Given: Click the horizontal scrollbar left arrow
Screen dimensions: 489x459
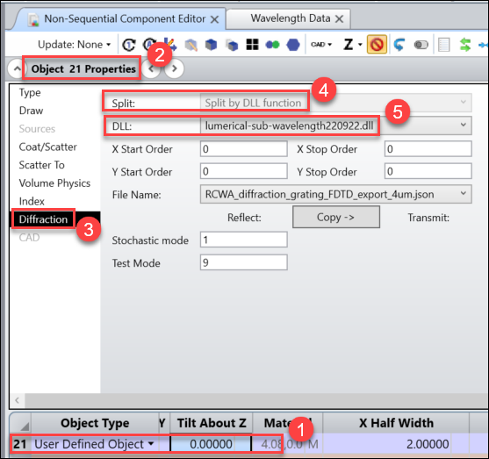Looking at the screenshot, I should tap(18, 400).
